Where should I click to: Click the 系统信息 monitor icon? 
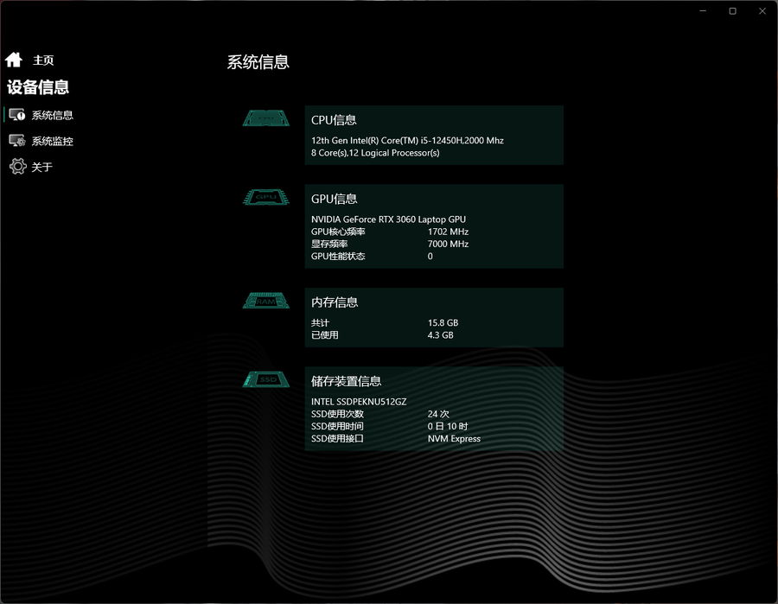coord(17,115)
